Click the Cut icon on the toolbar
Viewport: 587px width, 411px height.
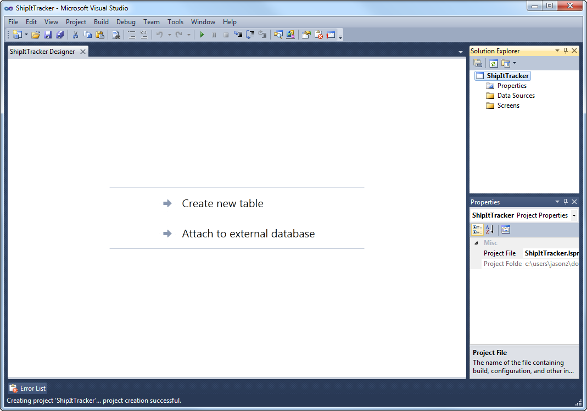[75, 34]
